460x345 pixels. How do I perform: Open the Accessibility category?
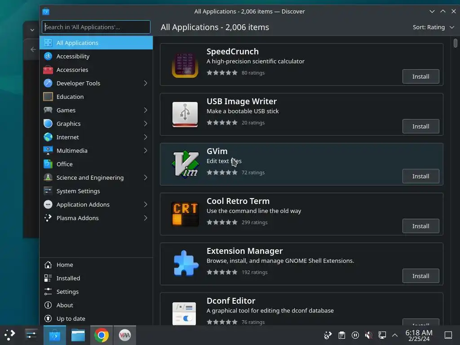(x=96, y=56)
